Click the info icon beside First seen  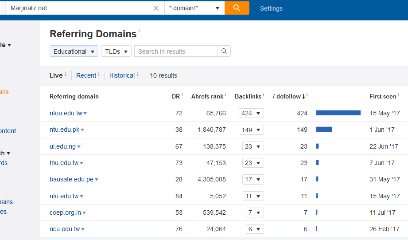399,95
